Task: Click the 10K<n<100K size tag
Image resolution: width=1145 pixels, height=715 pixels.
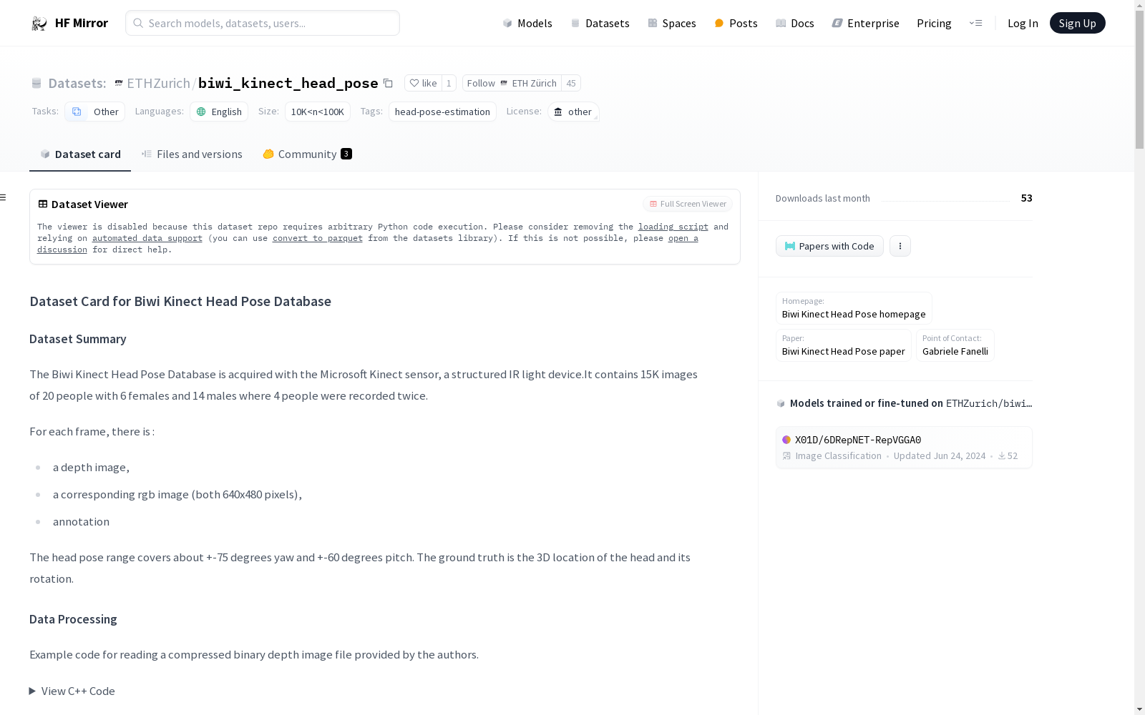Action: (318, 112)
